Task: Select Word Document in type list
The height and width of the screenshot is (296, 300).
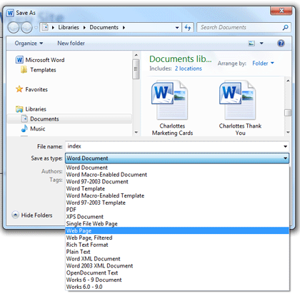Action: pos(177,168)
